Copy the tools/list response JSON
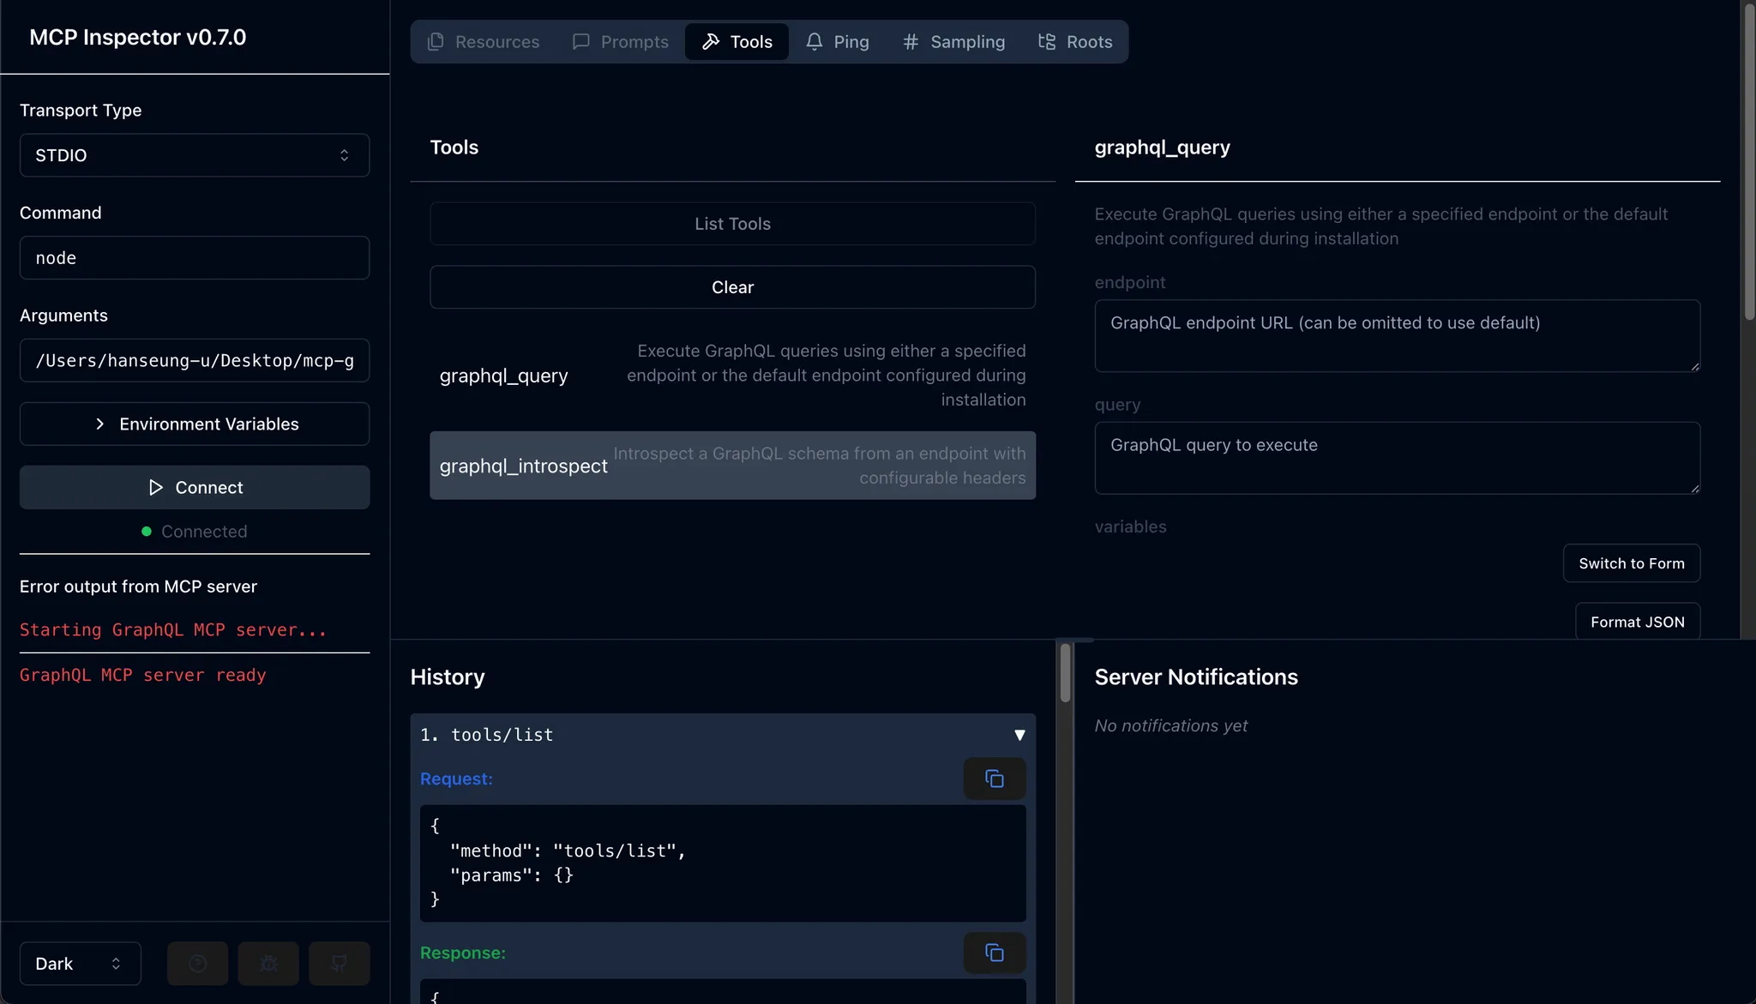Screen dimensions: 1756x1004 pos(994,953)
